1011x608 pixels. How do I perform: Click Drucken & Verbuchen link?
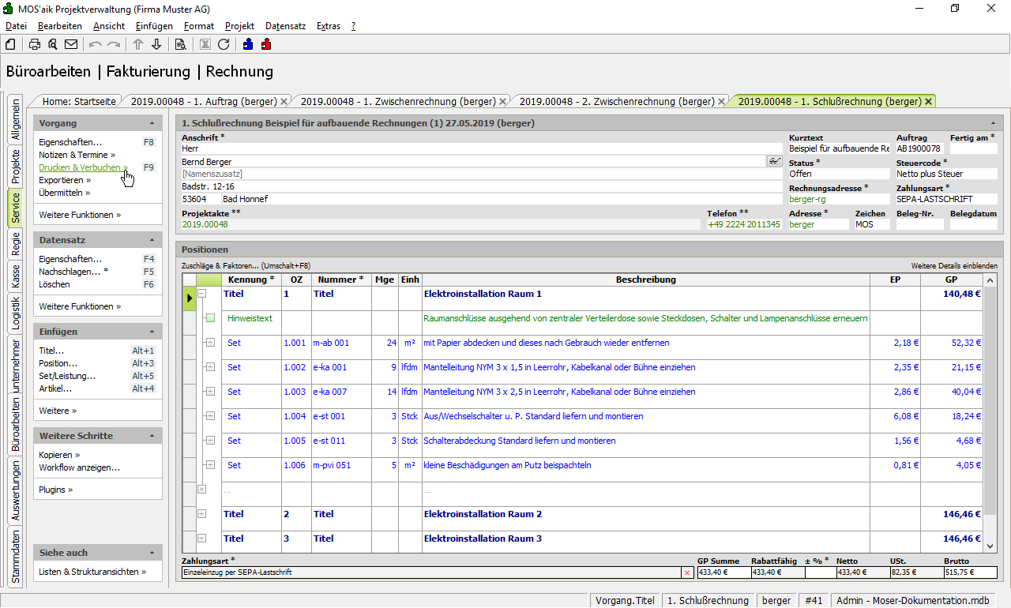[x=80, y=167]
